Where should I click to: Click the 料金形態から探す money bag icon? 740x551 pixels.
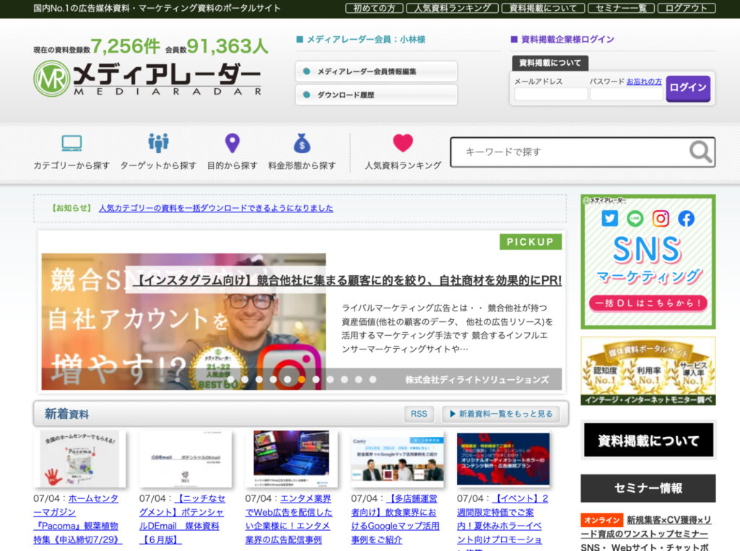point(302,142)
